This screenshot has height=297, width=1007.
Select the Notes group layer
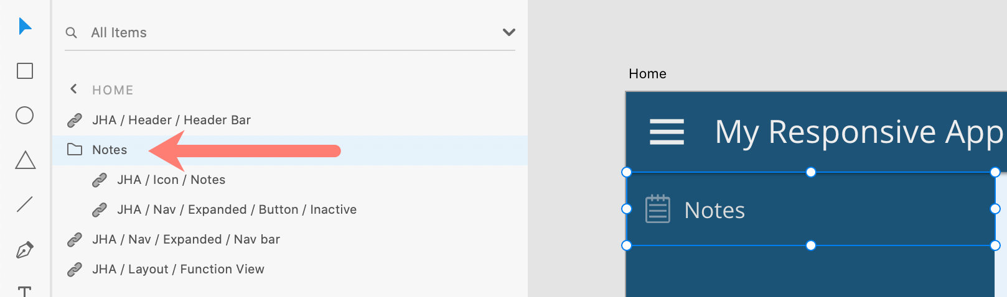[110, 150]
